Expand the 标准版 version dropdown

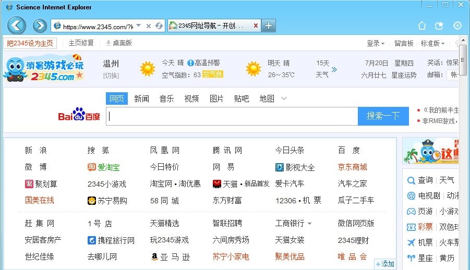pyautogui.click(x=432, y=43)
